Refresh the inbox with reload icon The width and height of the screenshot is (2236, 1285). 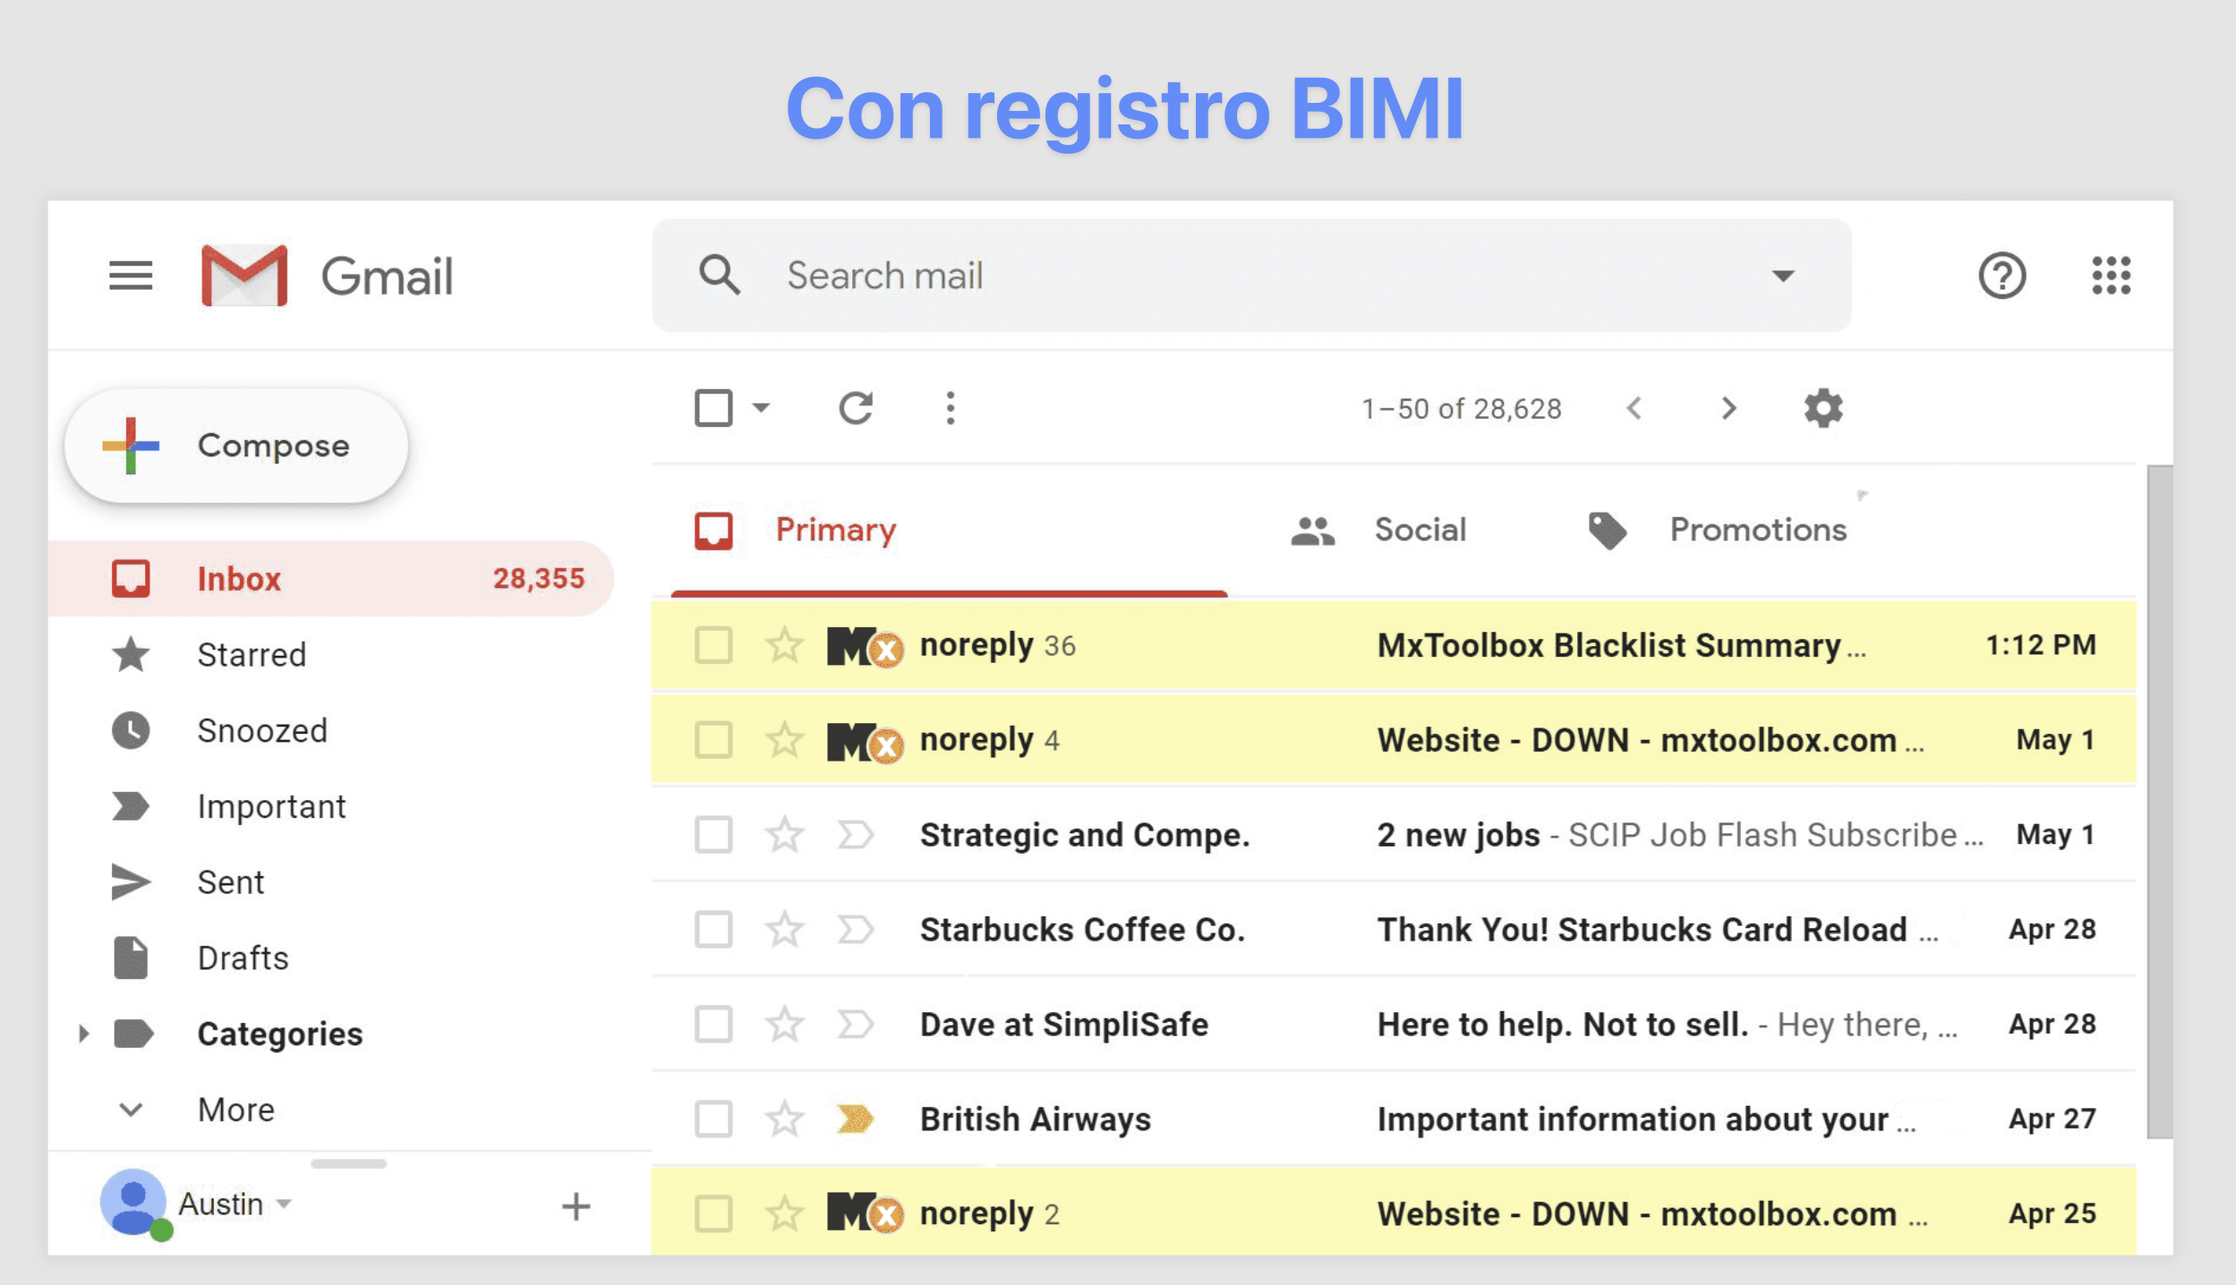point(856,408)
